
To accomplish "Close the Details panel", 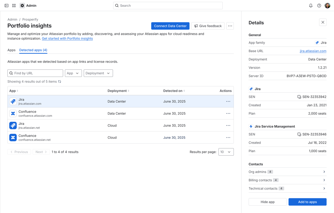I will [x=323, y=22].
